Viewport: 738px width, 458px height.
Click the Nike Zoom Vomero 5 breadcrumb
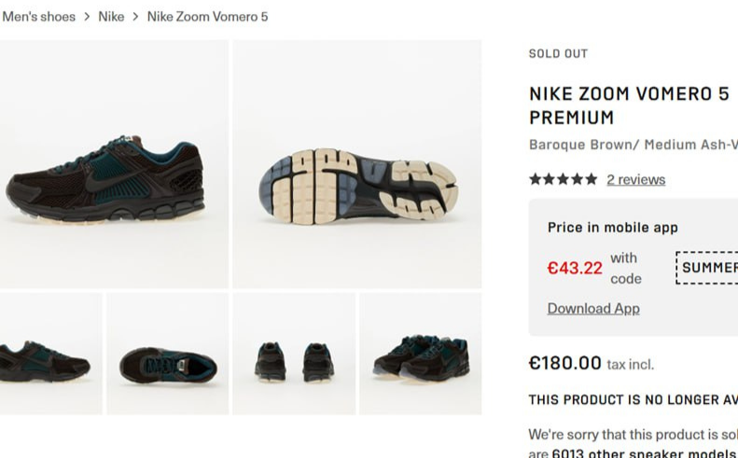(207, 17)
